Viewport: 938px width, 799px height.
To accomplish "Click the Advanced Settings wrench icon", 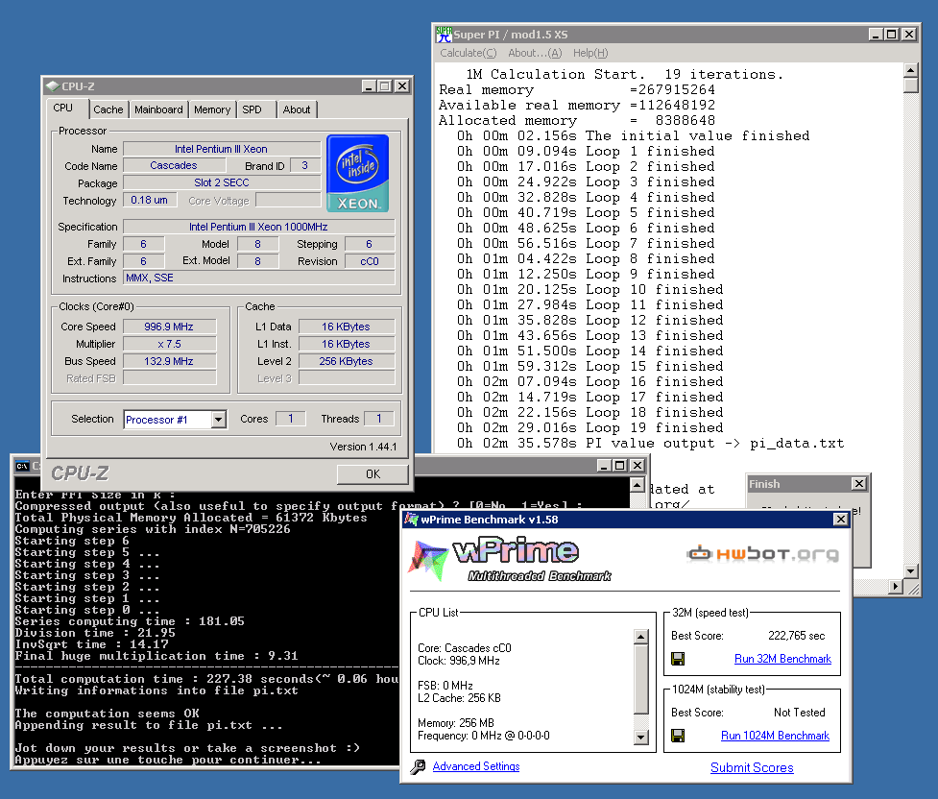I will pos(419,766).
